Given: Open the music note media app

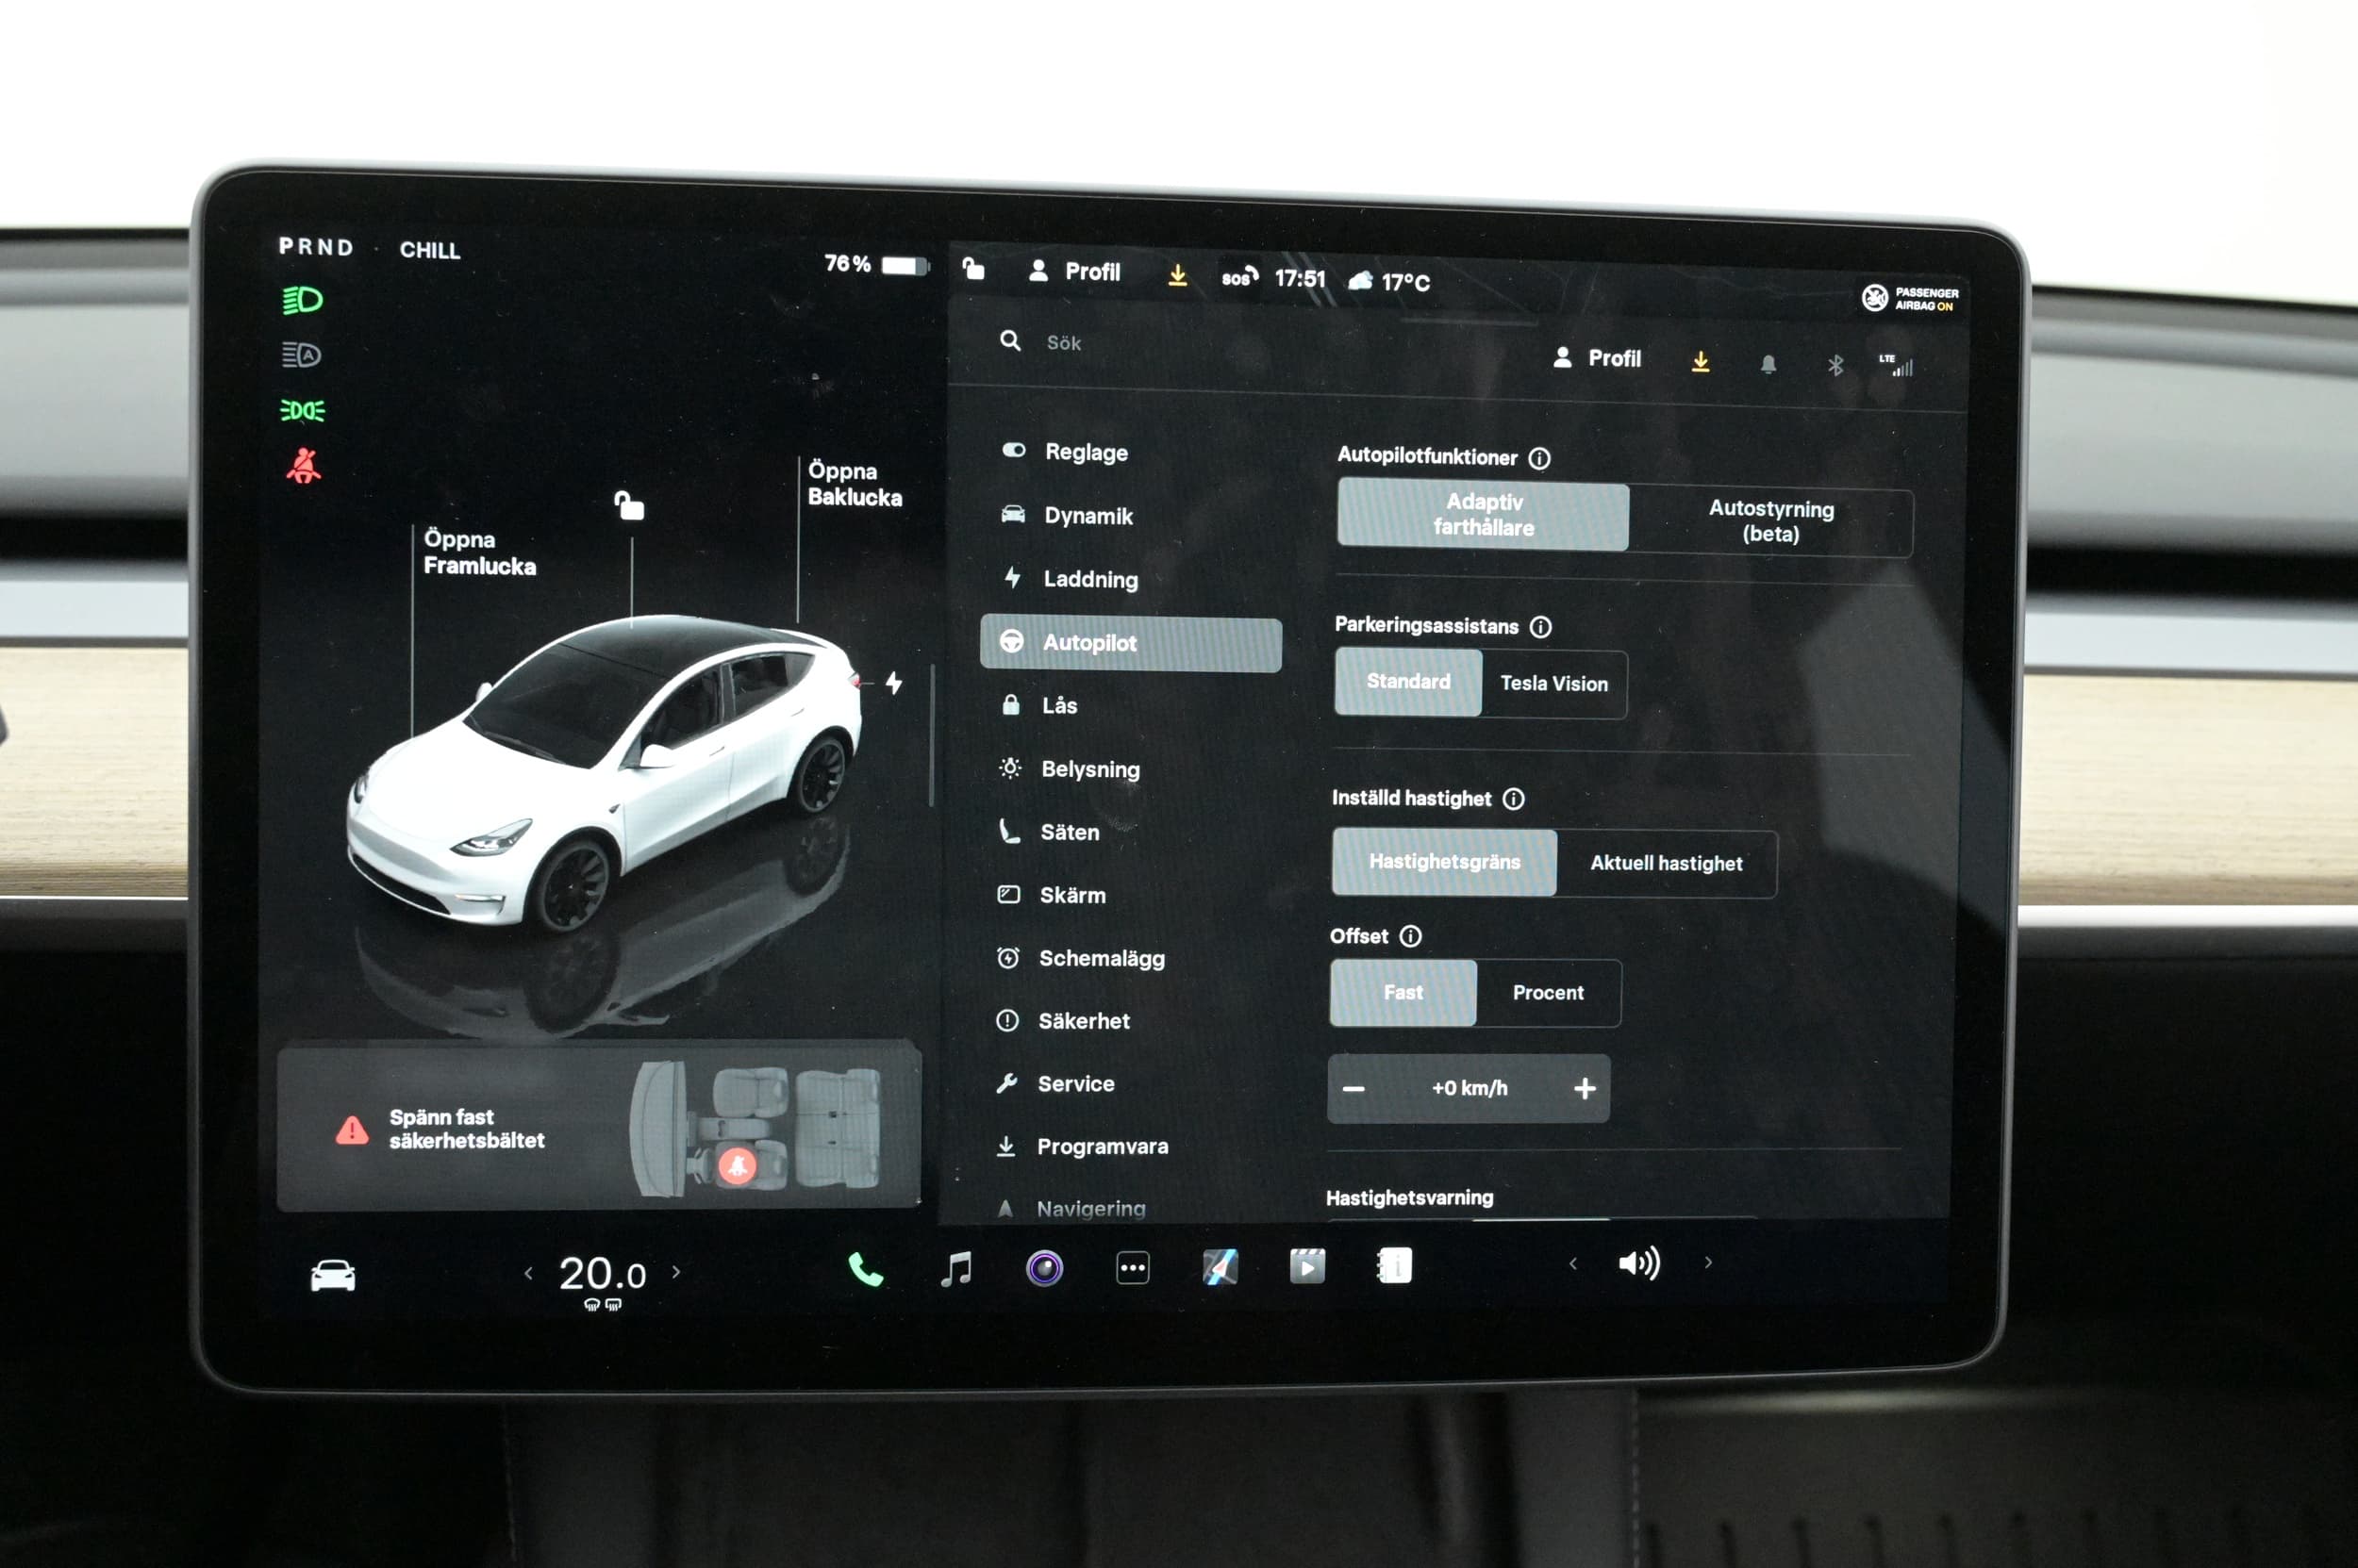Looking at the screenshot, I should pyautogui.click(x=956, y=1269).
